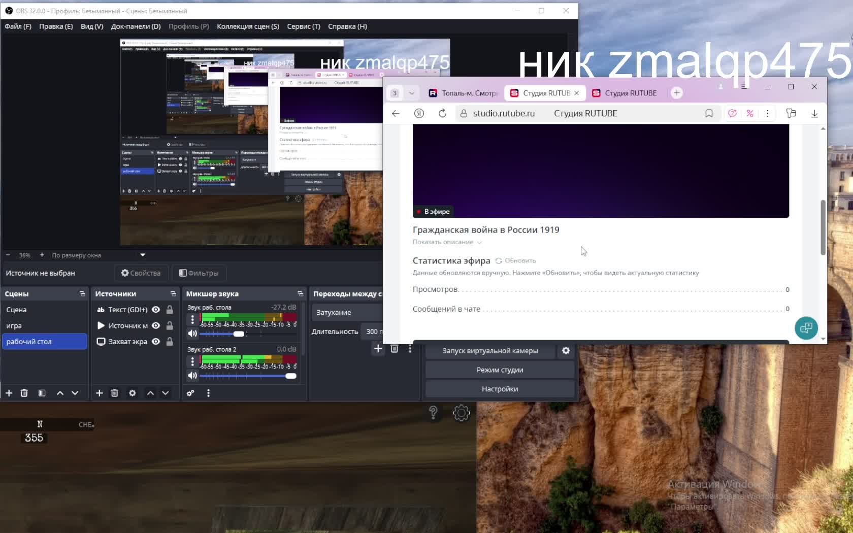Image resolution: width=853 pixels, height=533 pixels.
Task: Move the selected scene up
Action: point(60,393)
